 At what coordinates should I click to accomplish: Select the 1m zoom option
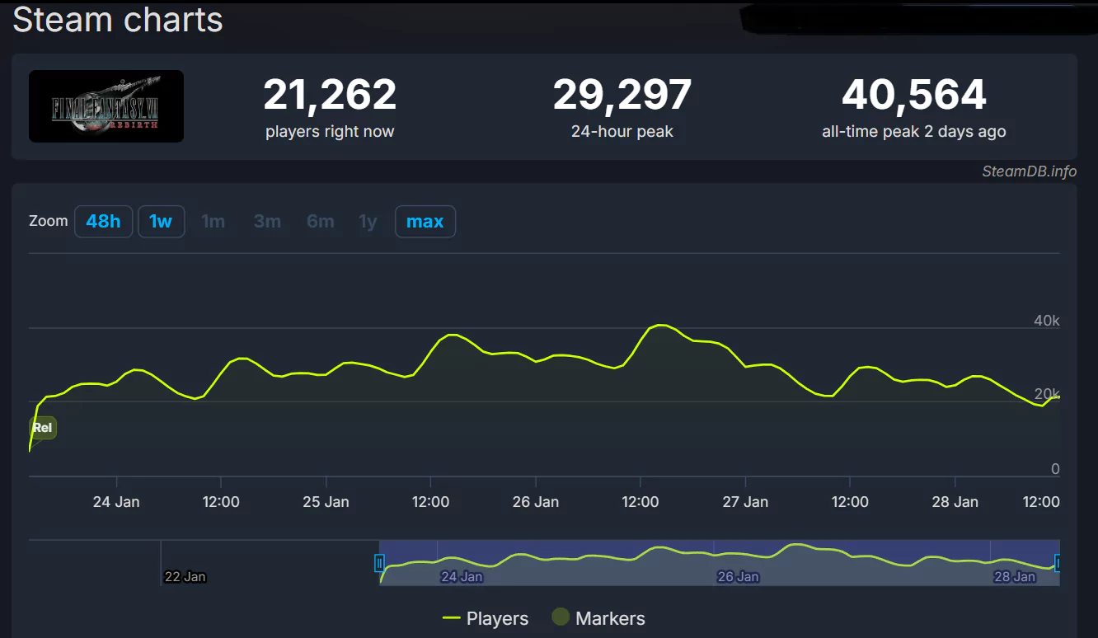coord(213,222)
